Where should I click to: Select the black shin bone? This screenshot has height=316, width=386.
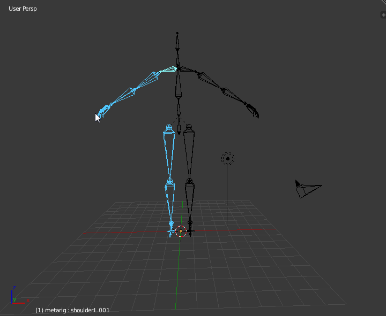click(x=190, y=203)
